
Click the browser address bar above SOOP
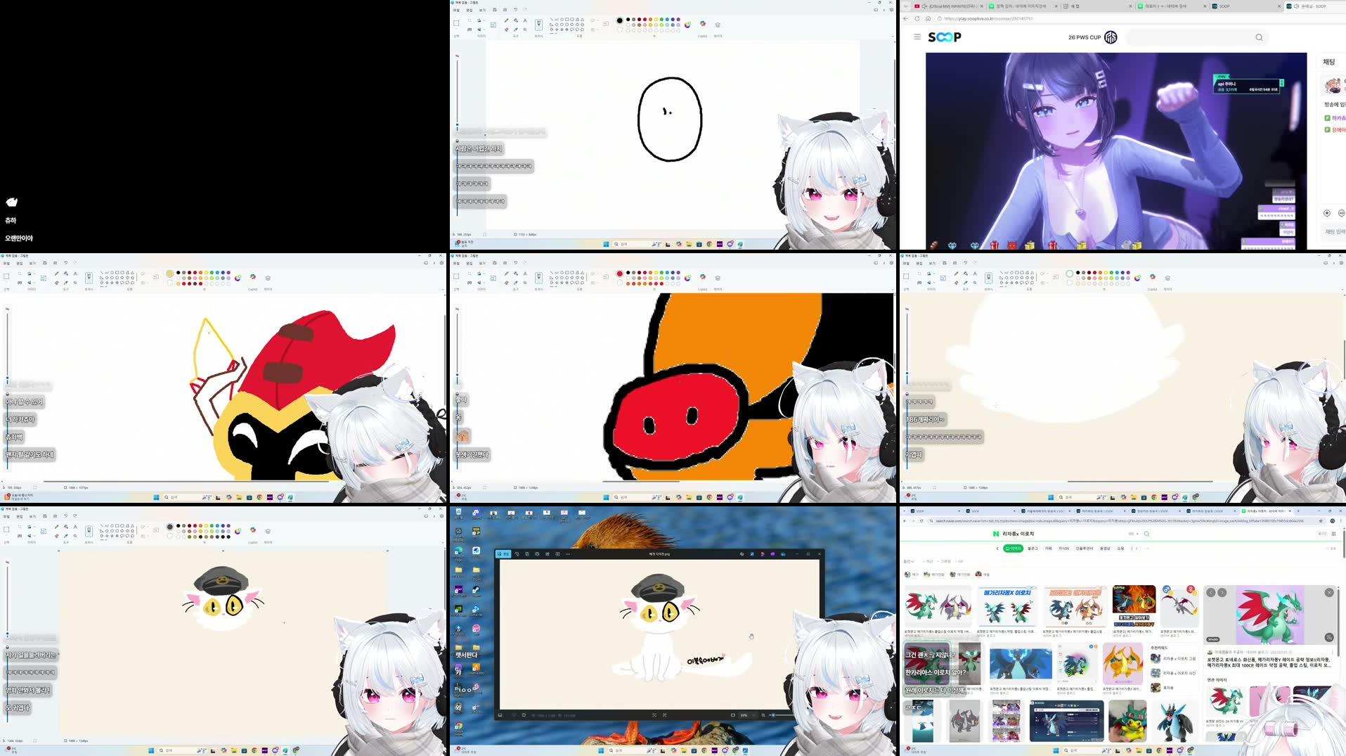click(x=1019, y=19)
